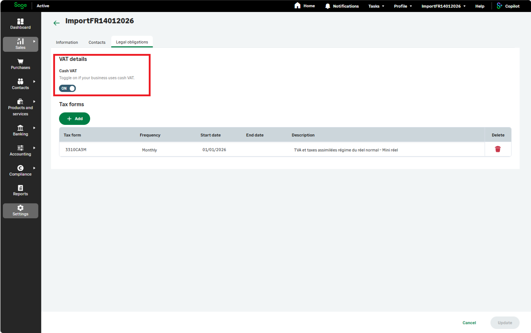Expand the ImportFR14012026 company dropdown

click(x=443, y=6)
